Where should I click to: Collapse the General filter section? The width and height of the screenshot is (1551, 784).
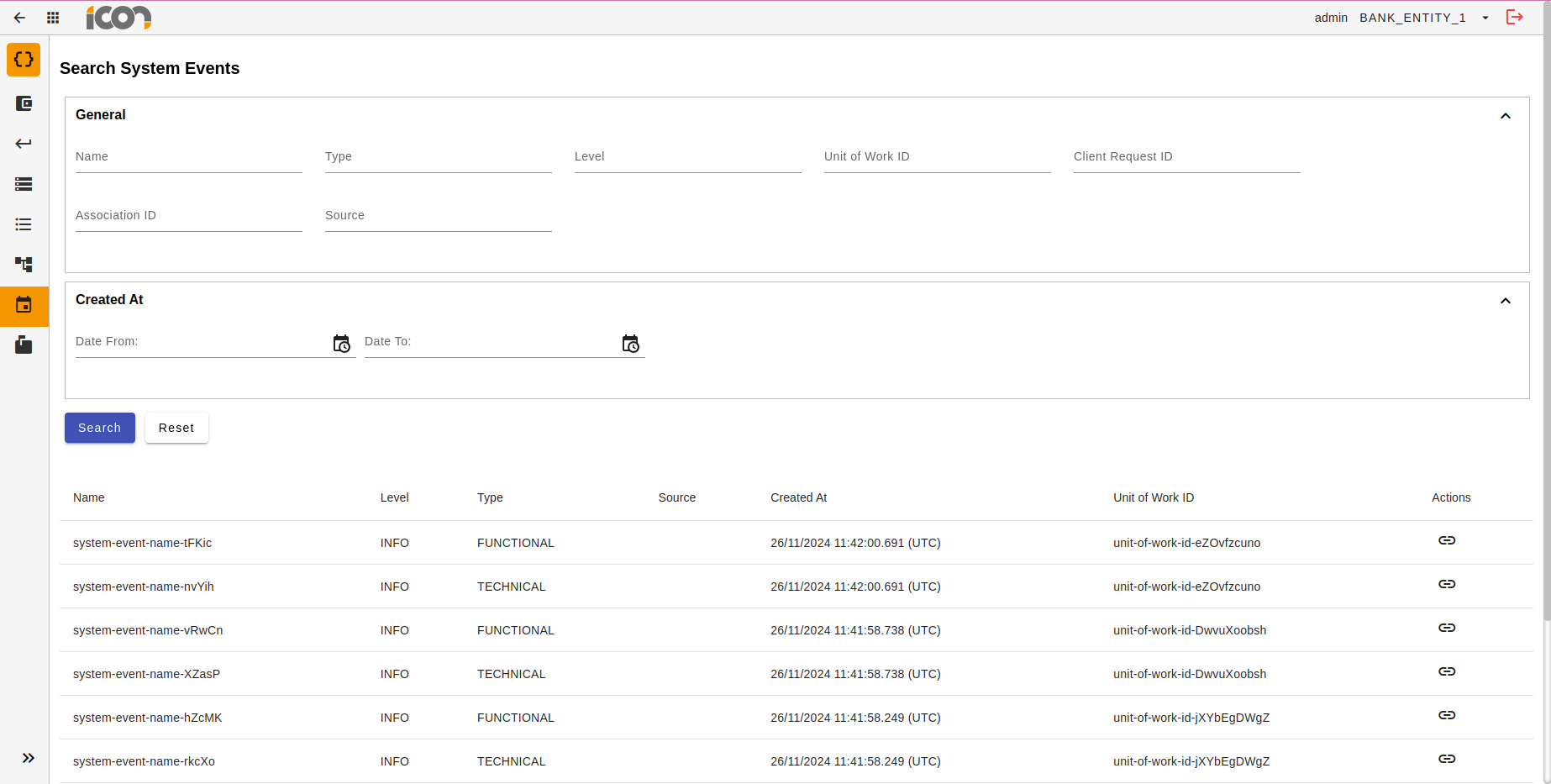pos(1505,116)
